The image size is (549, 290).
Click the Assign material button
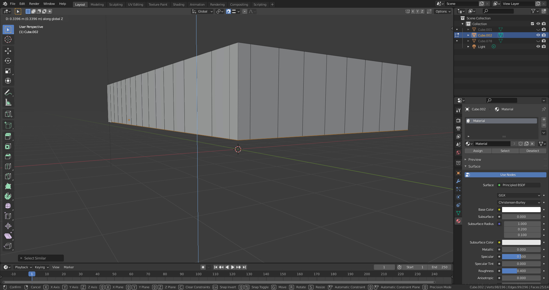click(x=478, y=151)
